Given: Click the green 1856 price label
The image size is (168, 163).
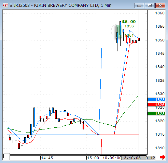Looking at the screenshot, I should tap(129, 26).
